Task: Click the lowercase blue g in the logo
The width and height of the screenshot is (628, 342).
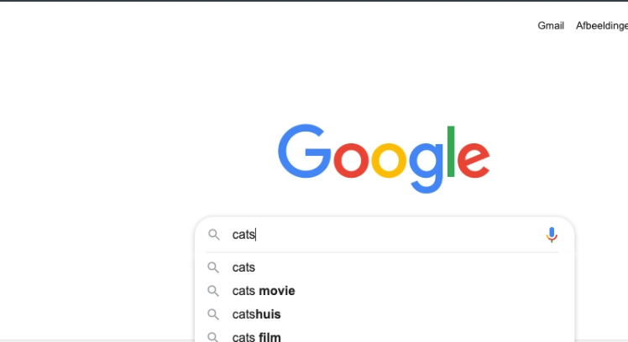Action: tap(426, 163)
